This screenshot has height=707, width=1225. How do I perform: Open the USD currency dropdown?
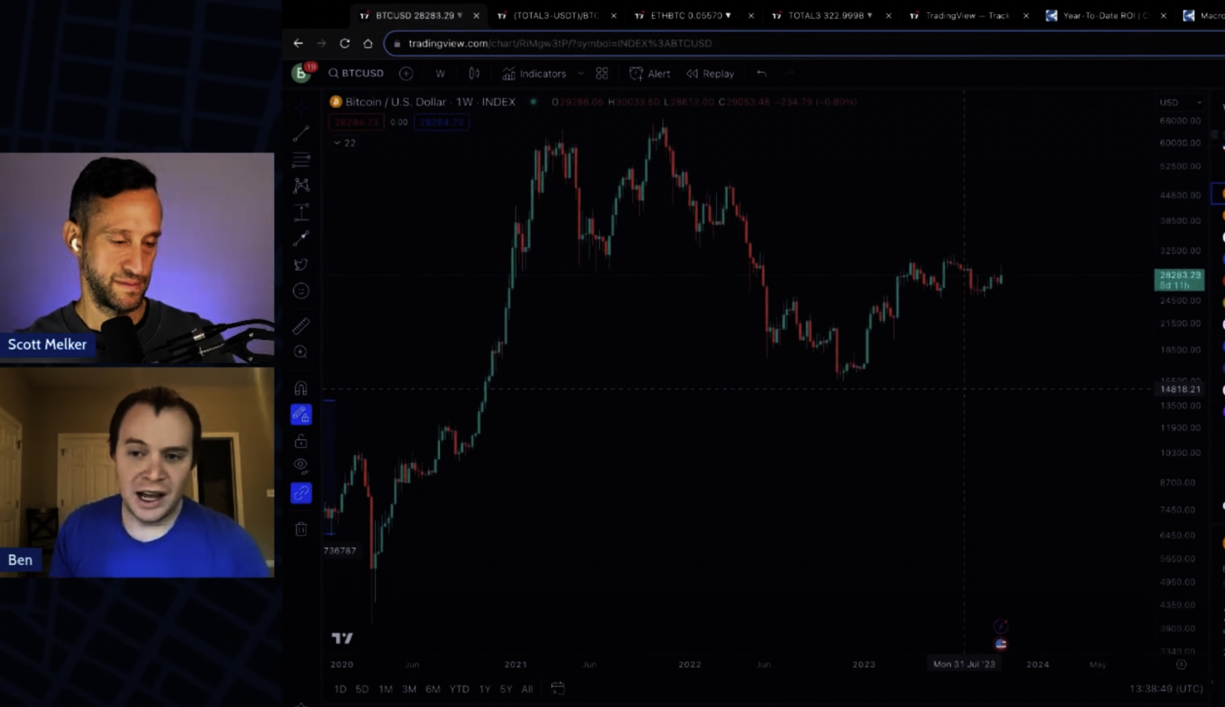[1180, 102]
